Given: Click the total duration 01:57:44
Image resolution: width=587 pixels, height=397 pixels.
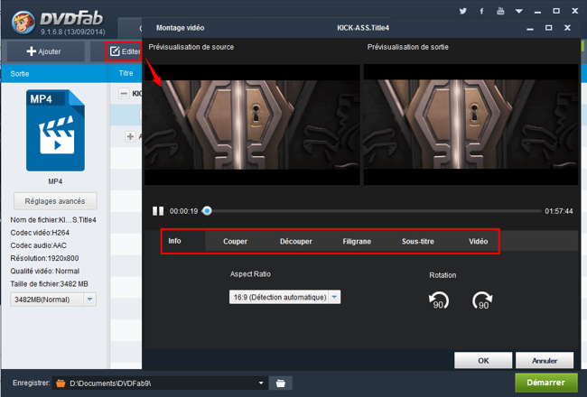Looking at the screenshot, I should click(x=558, y=211).
